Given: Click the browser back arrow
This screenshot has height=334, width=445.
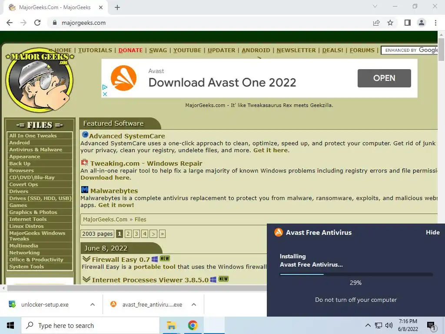Looking at the screenshot, I should [10, 23].
